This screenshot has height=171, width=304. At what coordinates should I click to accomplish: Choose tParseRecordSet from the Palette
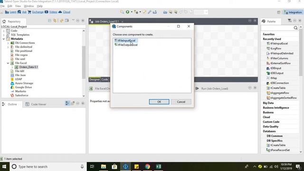[280, 150]
